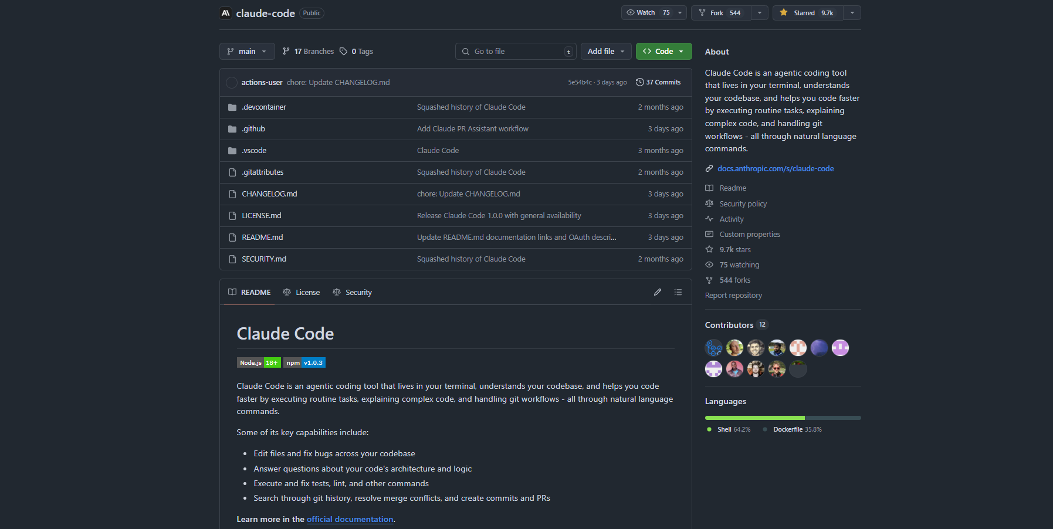The image size is (1053, 529).
Task: Open the .devcontainer folder
Action: click(264, 107)
